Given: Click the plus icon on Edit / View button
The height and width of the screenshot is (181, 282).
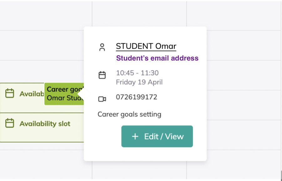Looking at the screenshot, I should click(x=135, y=136).
